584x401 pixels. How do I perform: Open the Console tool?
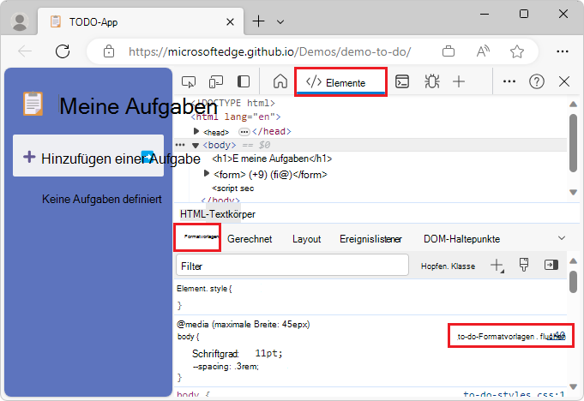coord(402,81)
